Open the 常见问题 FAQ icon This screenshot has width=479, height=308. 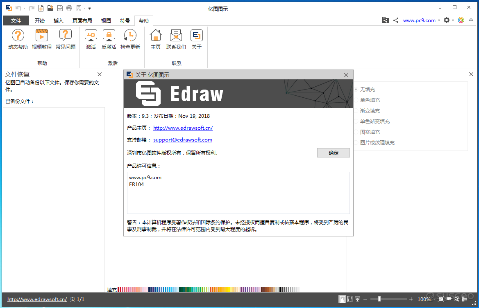66,39
